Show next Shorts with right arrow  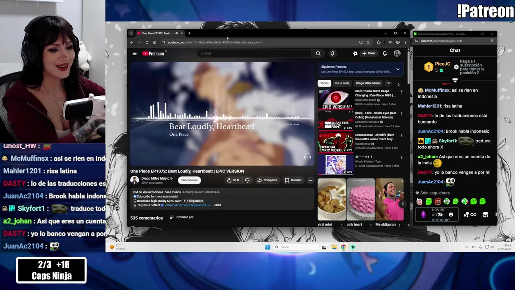[x=402, y=204]
